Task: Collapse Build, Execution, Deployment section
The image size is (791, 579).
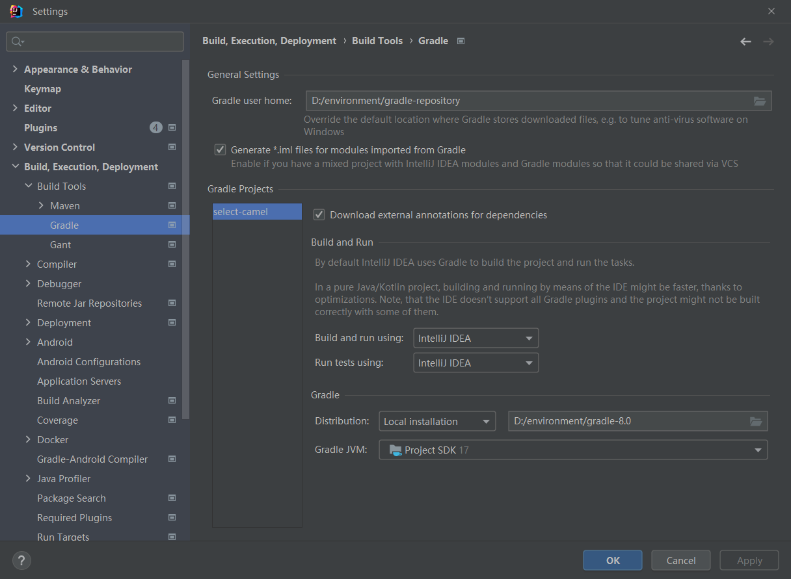Action: [15, 166]
